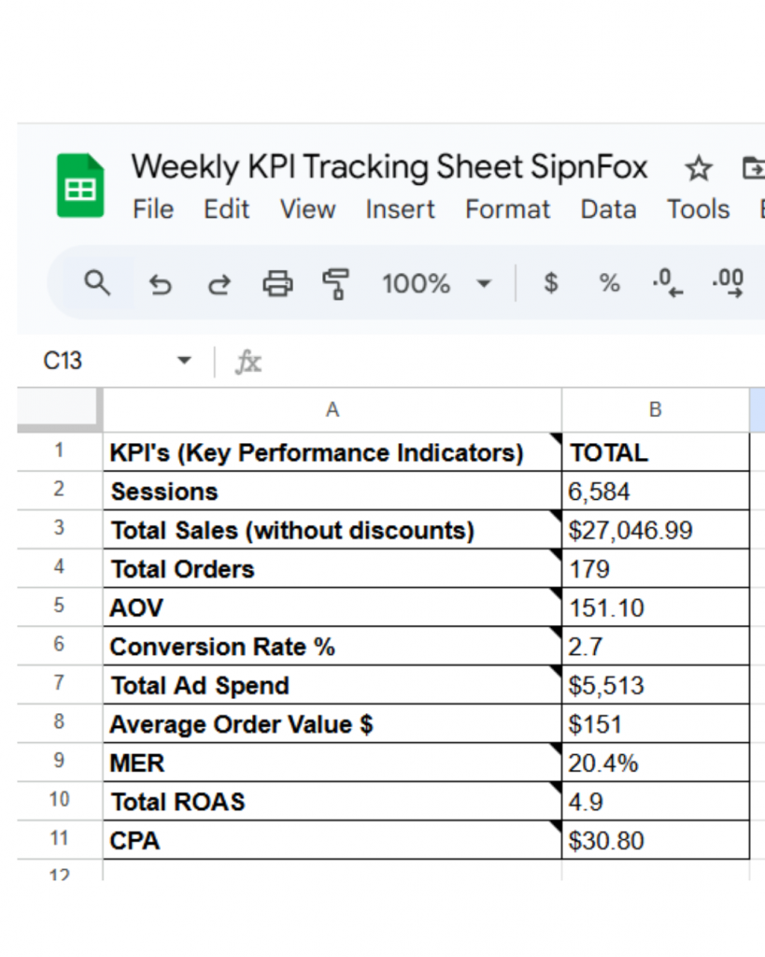Open the search menus magnifier icon
Screen dimensions: 765x957
point(97,282)
